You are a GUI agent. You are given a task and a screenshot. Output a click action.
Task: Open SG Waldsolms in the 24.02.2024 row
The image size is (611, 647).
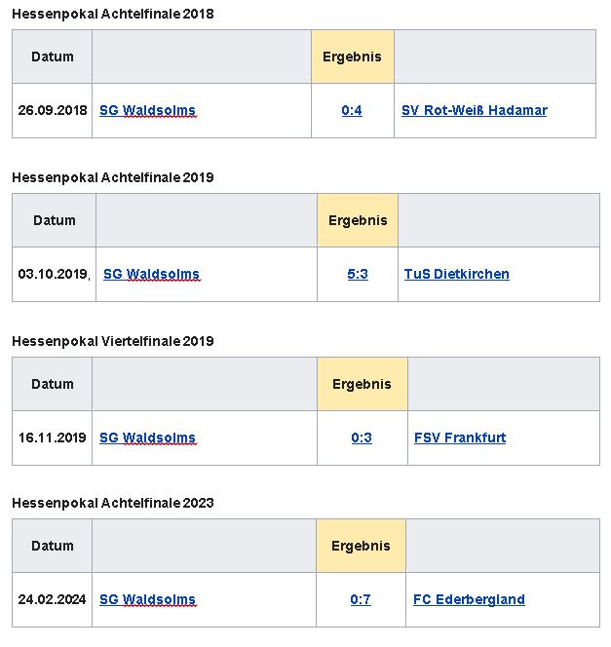[x=147, y=599]
